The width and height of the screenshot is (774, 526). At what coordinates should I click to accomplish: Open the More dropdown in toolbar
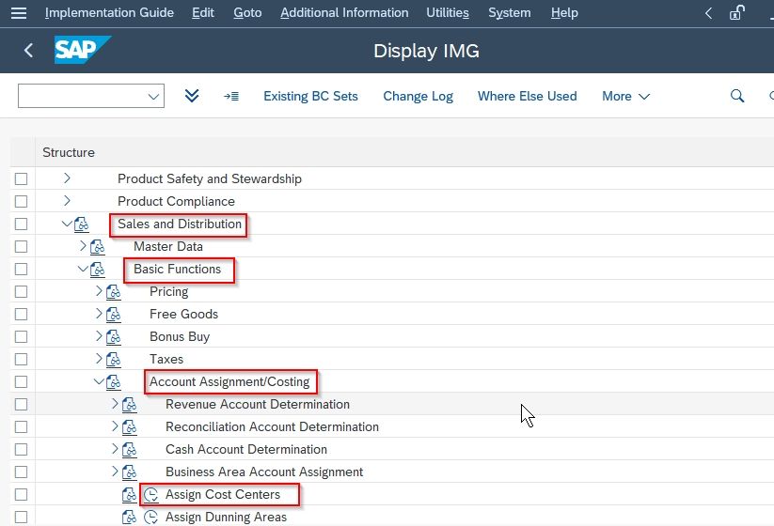pos(625,96)
